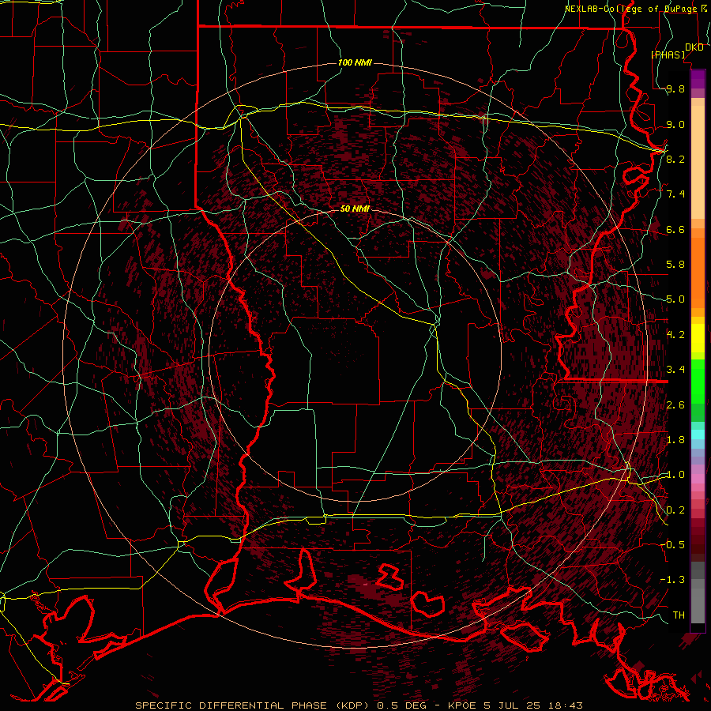Click the 5.8 value on the scale
This screenshot has width=711, height=711.
point(675,265)
